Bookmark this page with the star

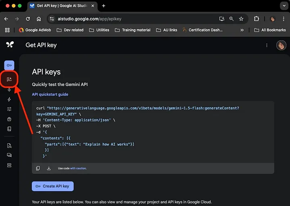(241, 19)
